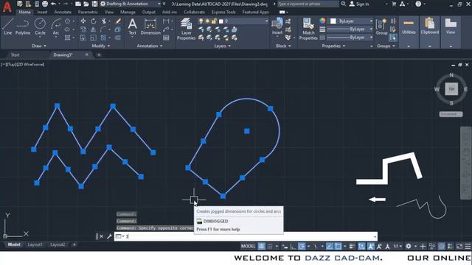
Task: Click the MODEL space button in status bar
Action: [248, 247]
